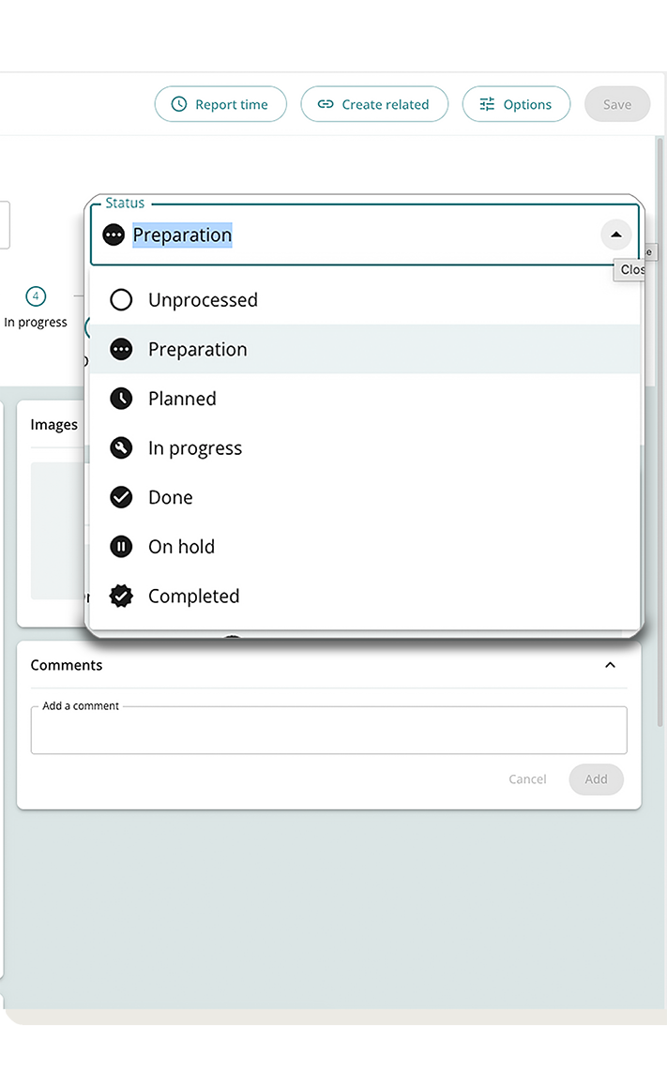
Task: Click the empty circle Unprocessed status icon
Action: coord(121,300)
